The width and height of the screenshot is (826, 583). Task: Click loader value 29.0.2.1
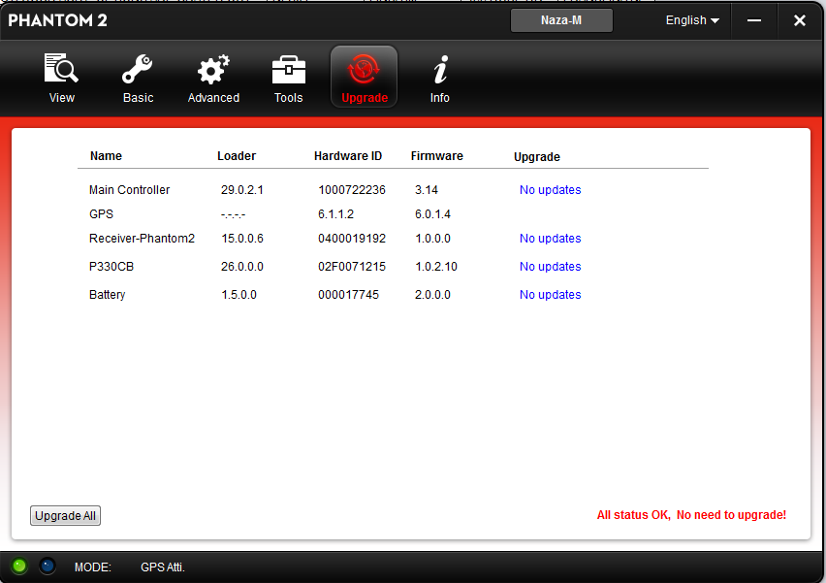[241, 190]
